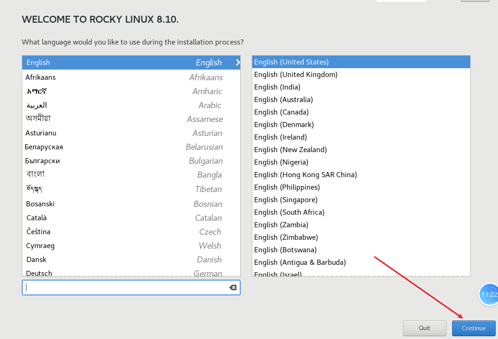Select Tibetan language row
498x339 pixels.
[x=131, y=189]
